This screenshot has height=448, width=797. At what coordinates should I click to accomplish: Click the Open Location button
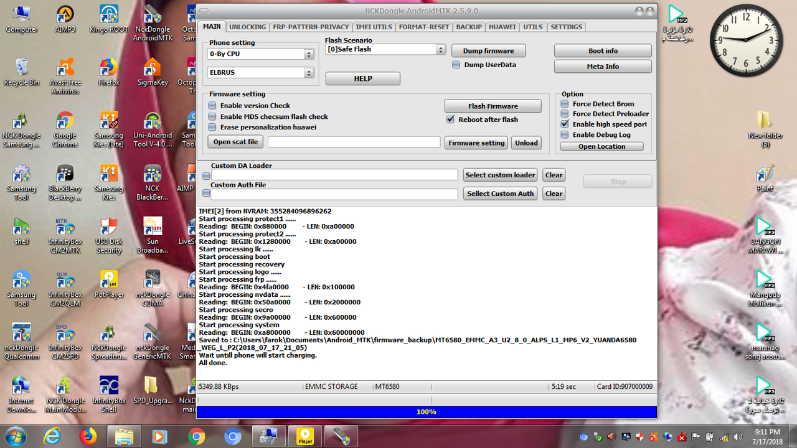(601, 147)
